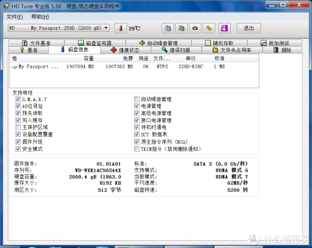Click the firmware version 01.01A01
Viewport: 312px width, 248px height.
tap(109, 164)
